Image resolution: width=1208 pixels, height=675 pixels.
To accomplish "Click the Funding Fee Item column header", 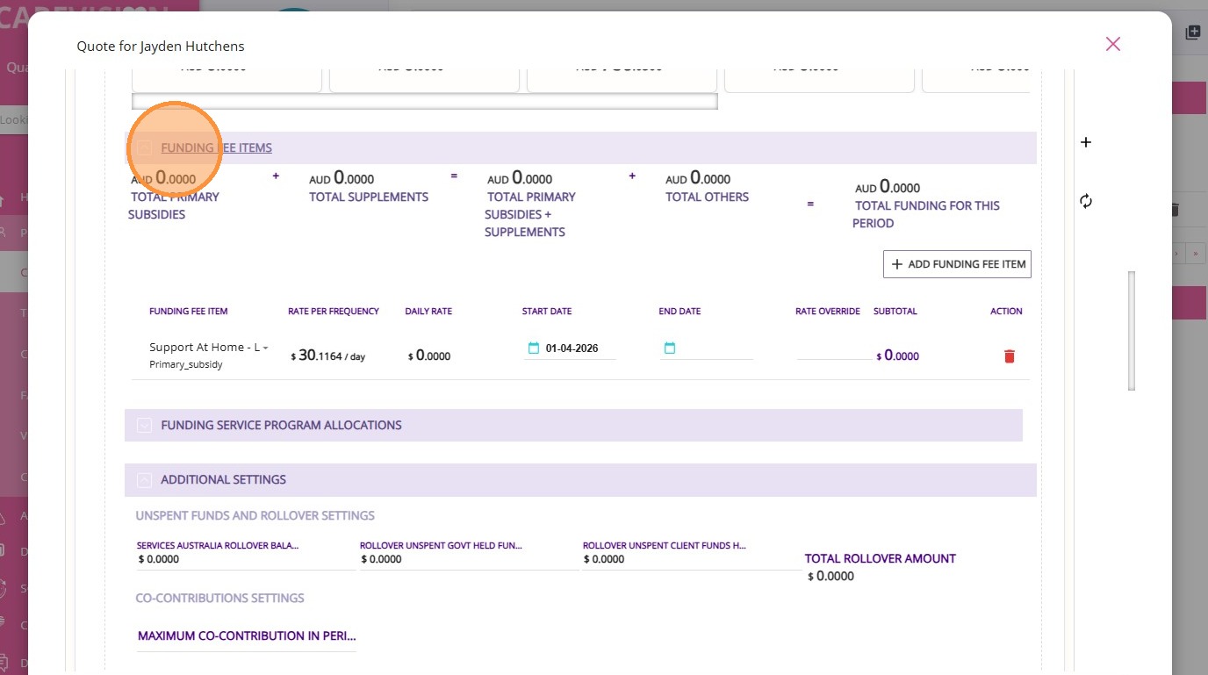I will tap(189, 312).
